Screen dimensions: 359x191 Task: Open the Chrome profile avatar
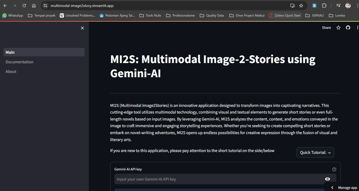pyautogui.click(x=348, y=6)
